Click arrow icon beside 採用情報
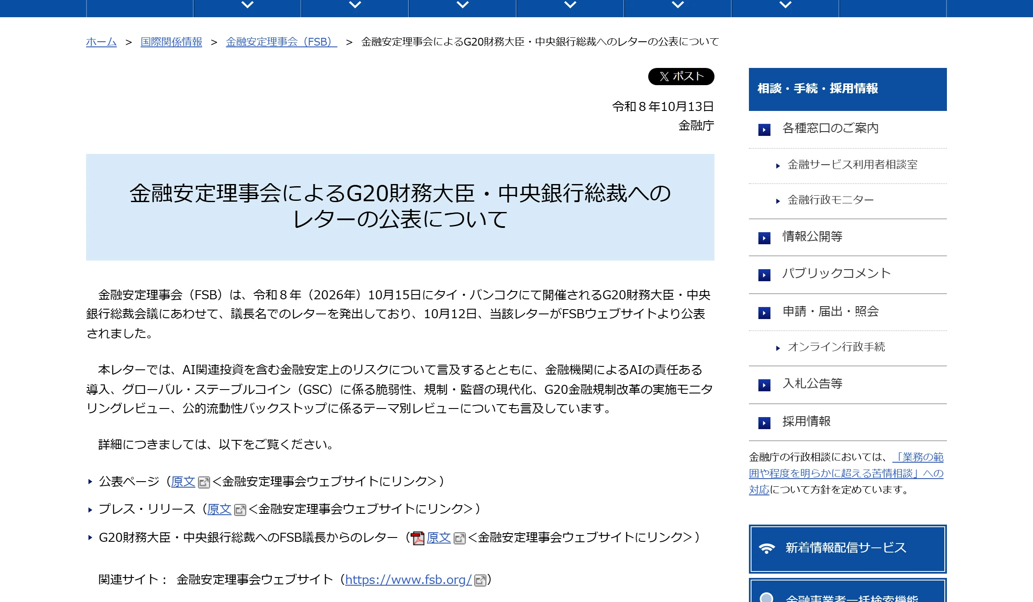Viewport: 1033px width, 602px height. click(764, 423)
